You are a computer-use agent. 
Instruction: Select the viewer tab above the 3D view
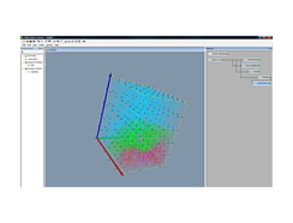tap(52, 50)
